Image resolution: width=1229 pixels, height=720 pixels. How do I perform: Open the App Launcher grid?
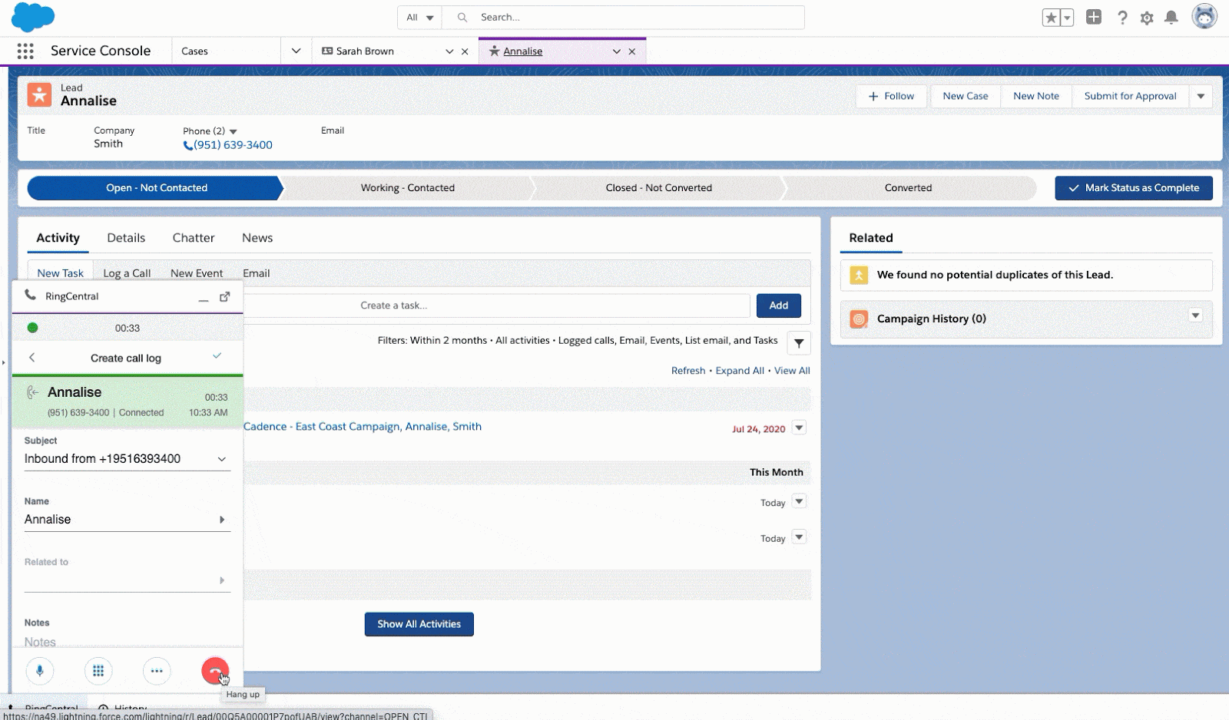pos(25,51)
